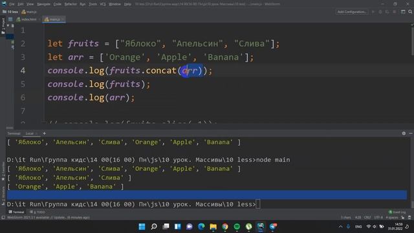Click the Stop icon in toolbar
This screenshot has width=414, height=233.
pos(394,12)
